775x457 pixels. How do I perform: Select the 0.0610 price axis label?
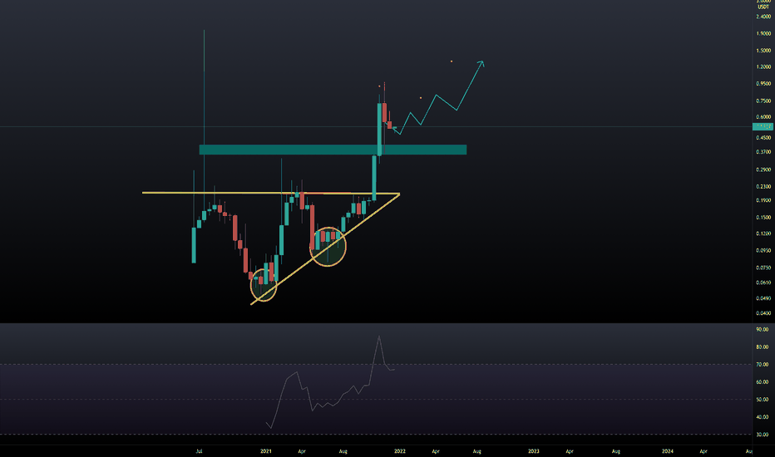(763, 283)
